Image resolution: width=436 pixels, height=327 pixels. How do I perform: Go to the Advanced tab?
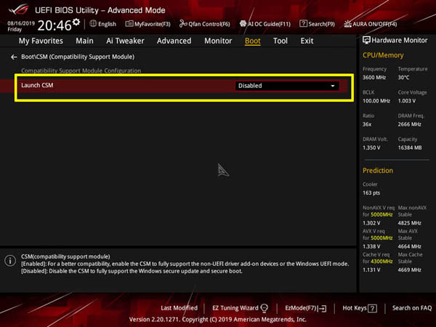coord(174,41)
